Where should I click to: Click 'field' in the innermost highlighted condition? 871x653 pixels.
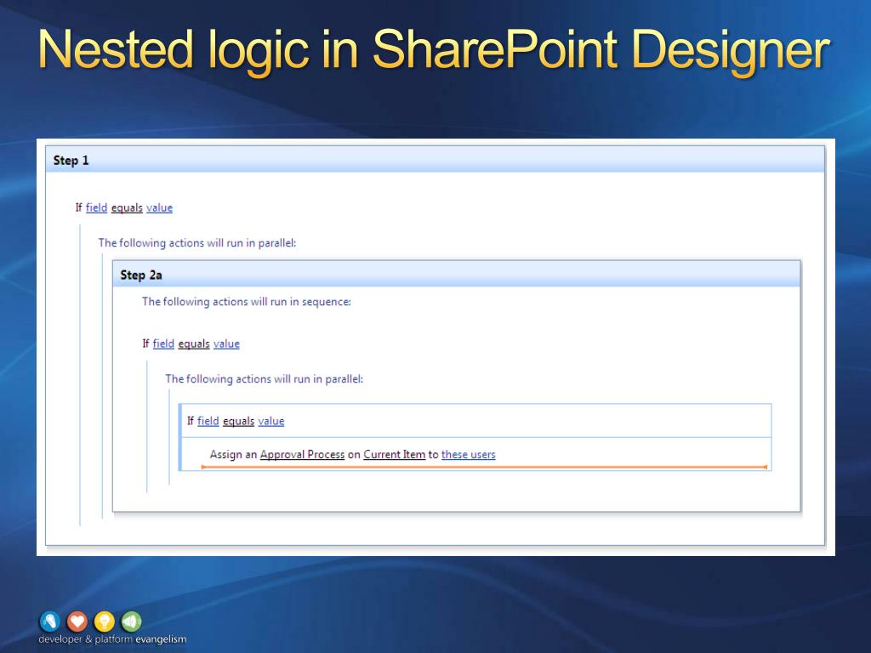coord(208,421)
